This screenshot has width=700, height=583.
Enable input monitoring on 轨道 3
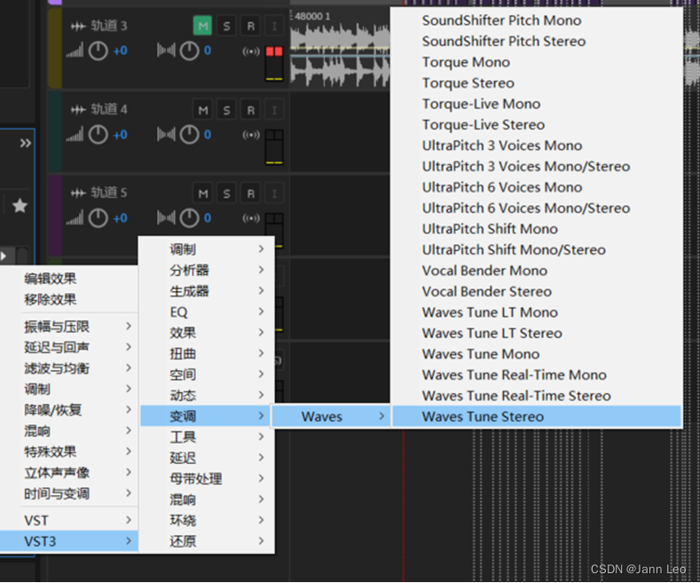[274, 26]
